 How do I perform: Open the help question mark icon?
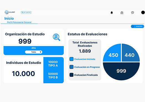[133, 12]
